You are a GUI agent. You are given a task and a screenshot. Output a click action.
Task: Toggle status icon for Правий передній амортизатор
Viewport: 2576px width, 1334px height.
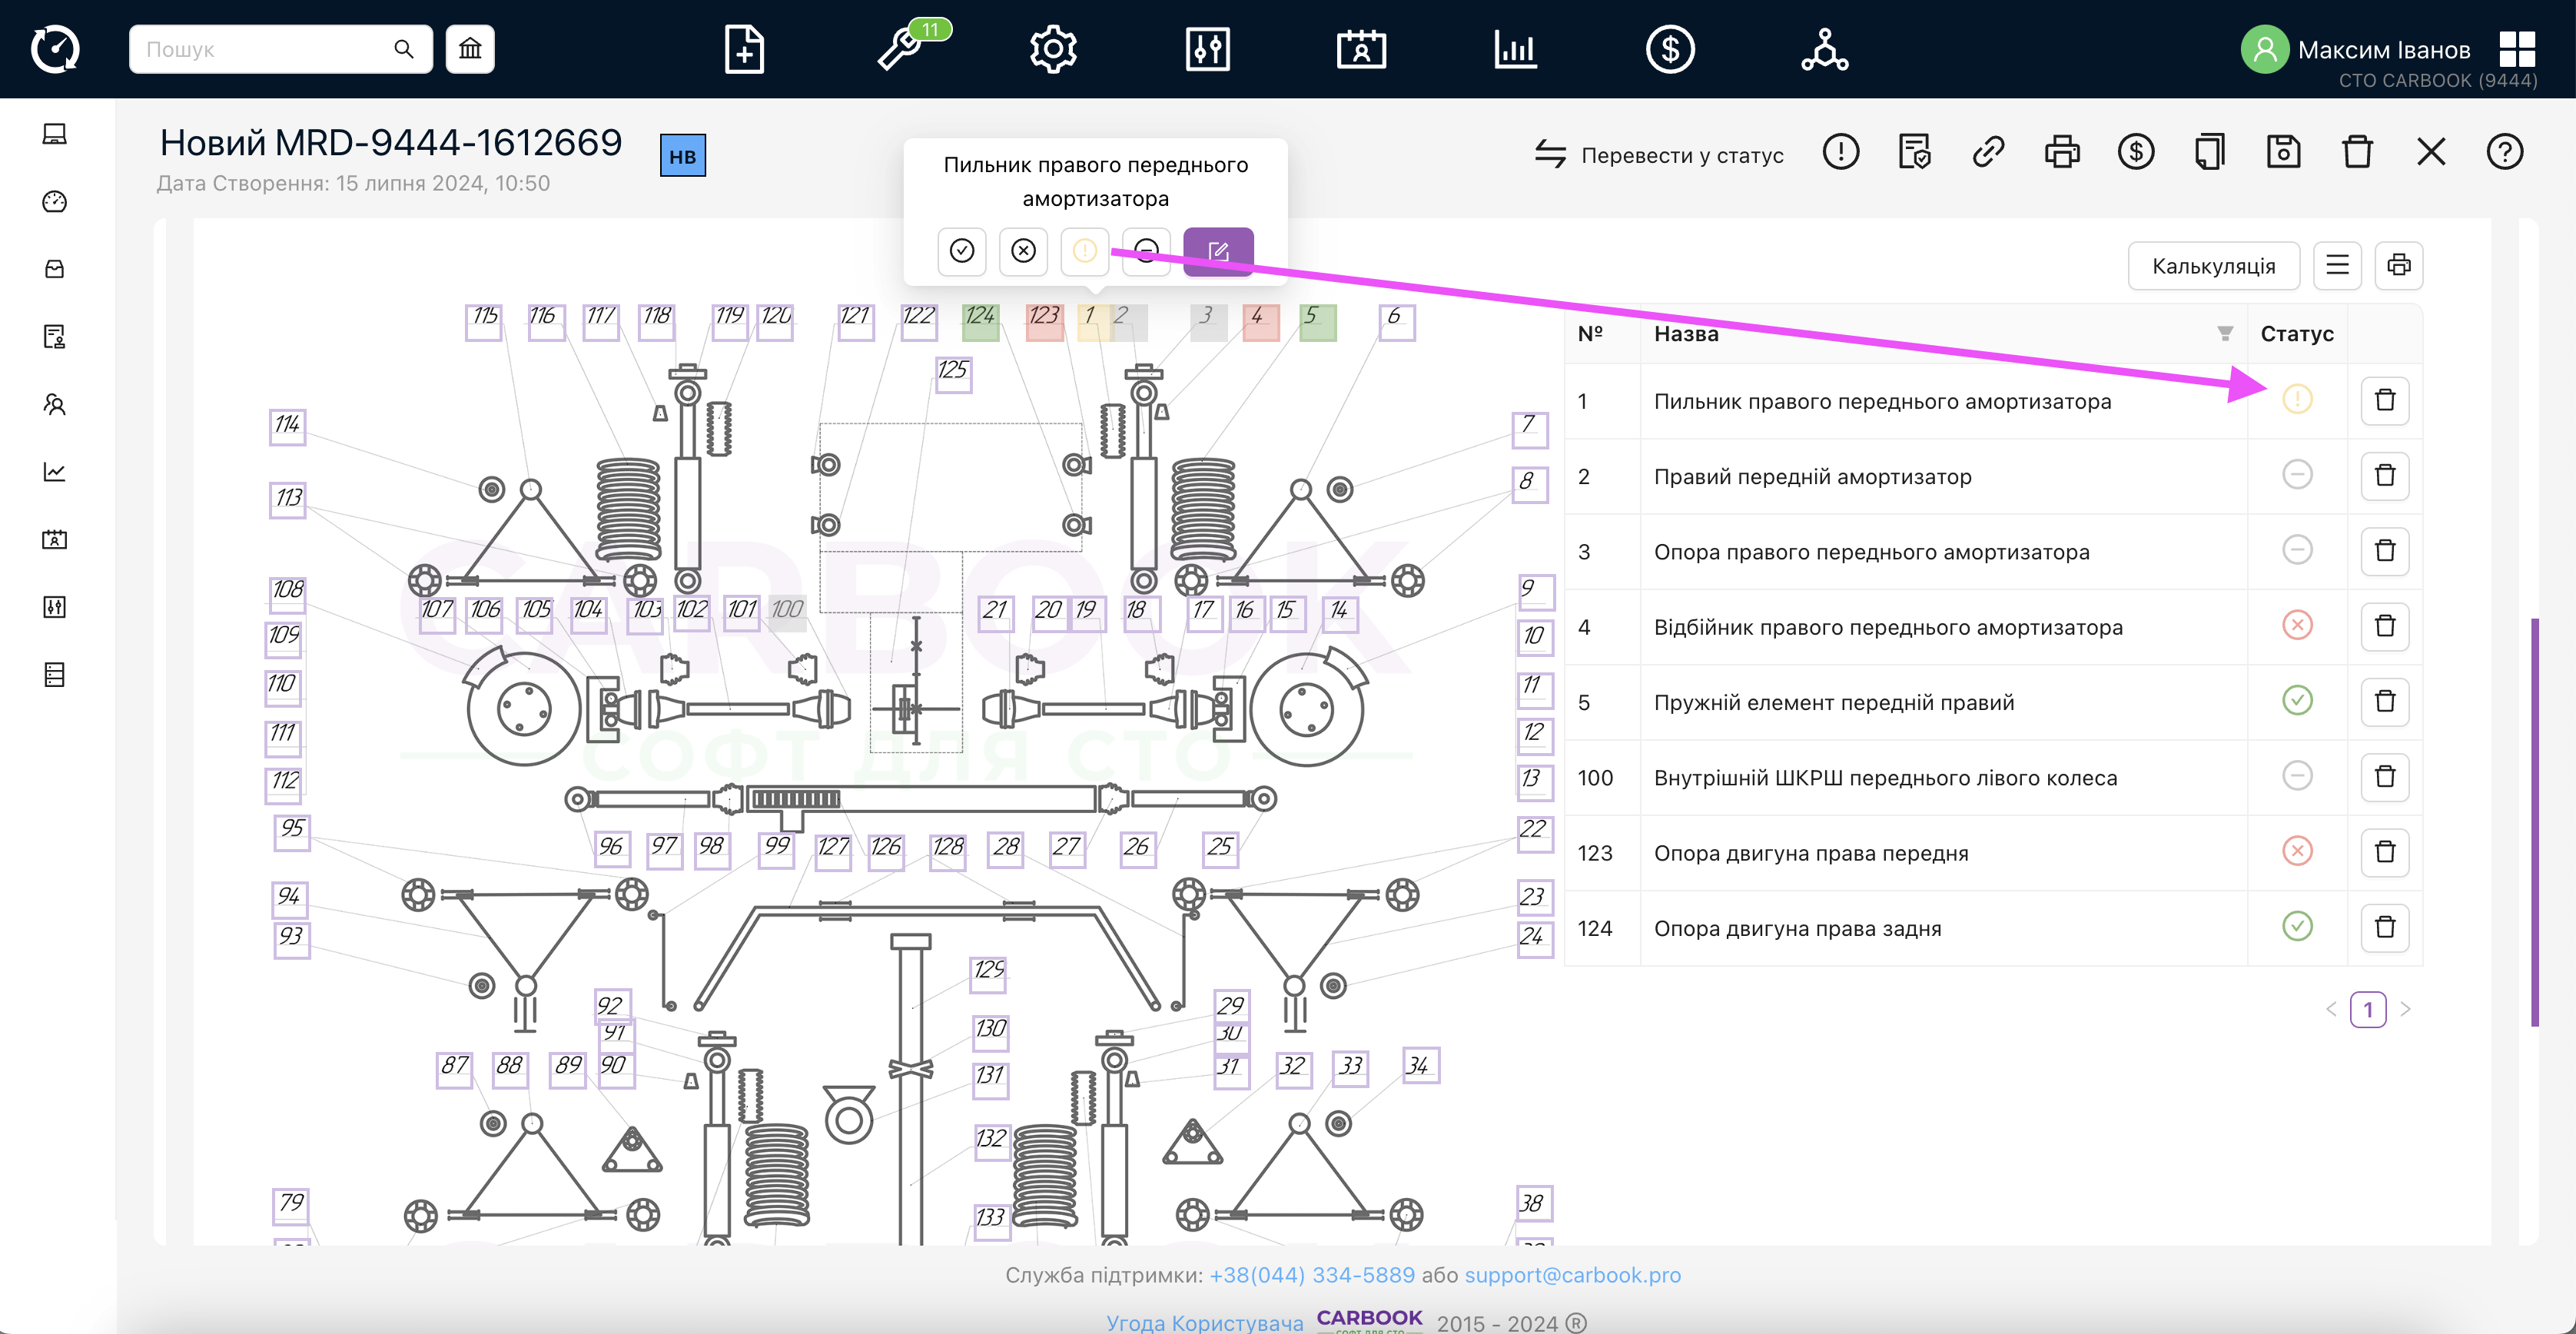point(2297,475)
